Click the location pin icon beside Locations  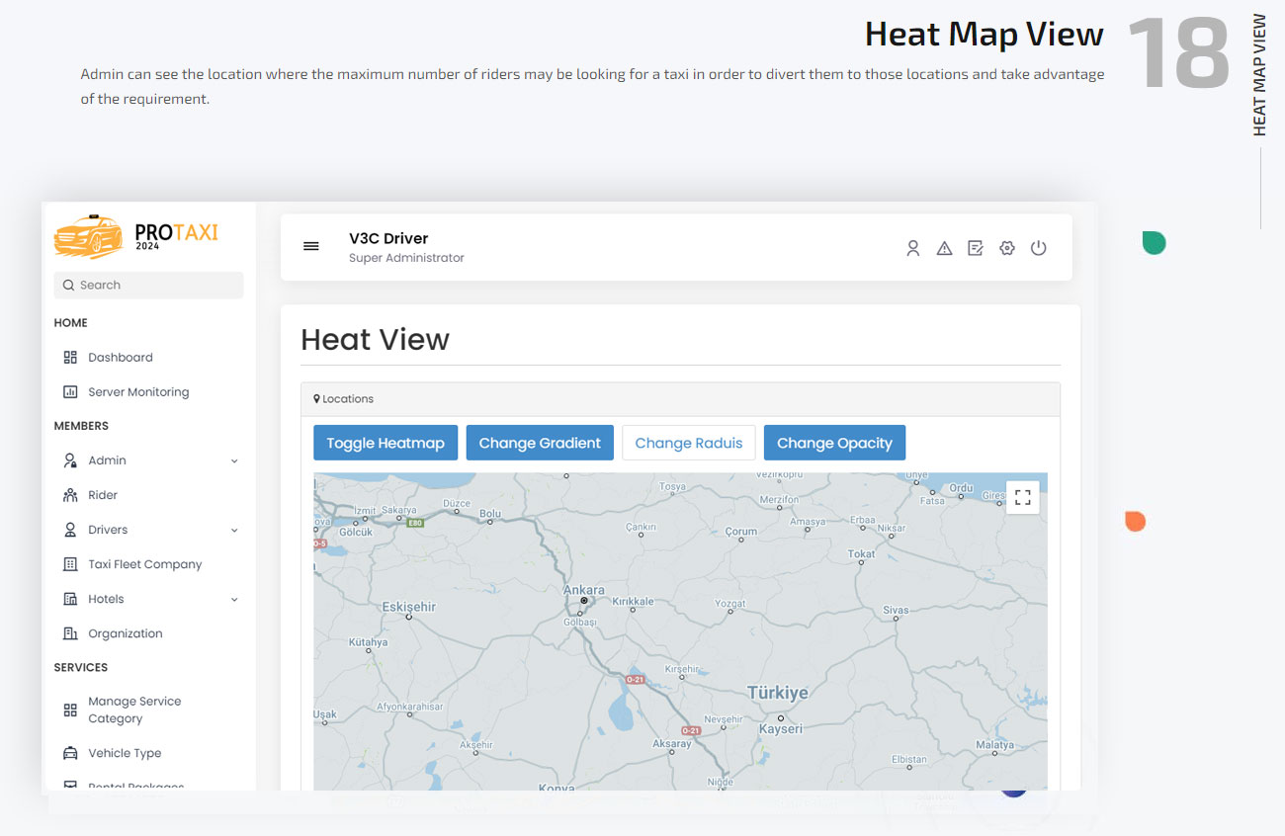[316, 398]
